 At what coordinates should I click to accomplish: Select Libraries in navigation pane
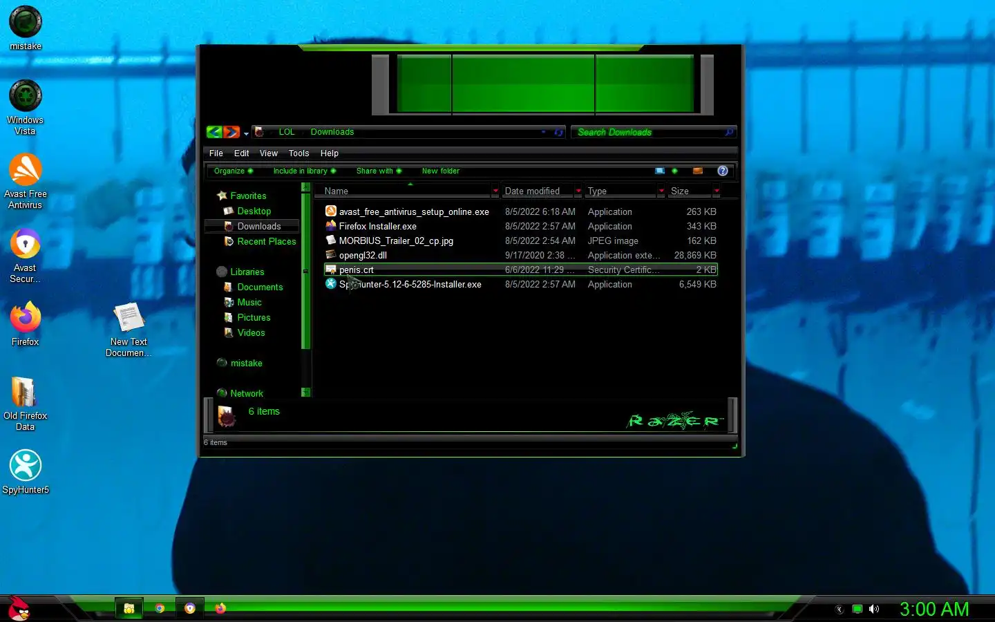coord(247,272)
